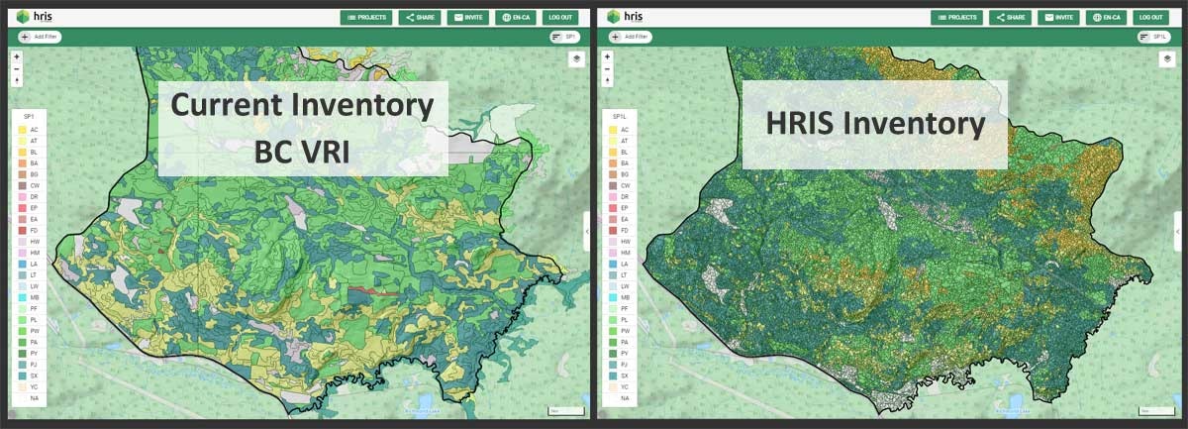Open the SP1L attribute selector
Viewport: 1188px width, 429px height.
(1154, 37)
